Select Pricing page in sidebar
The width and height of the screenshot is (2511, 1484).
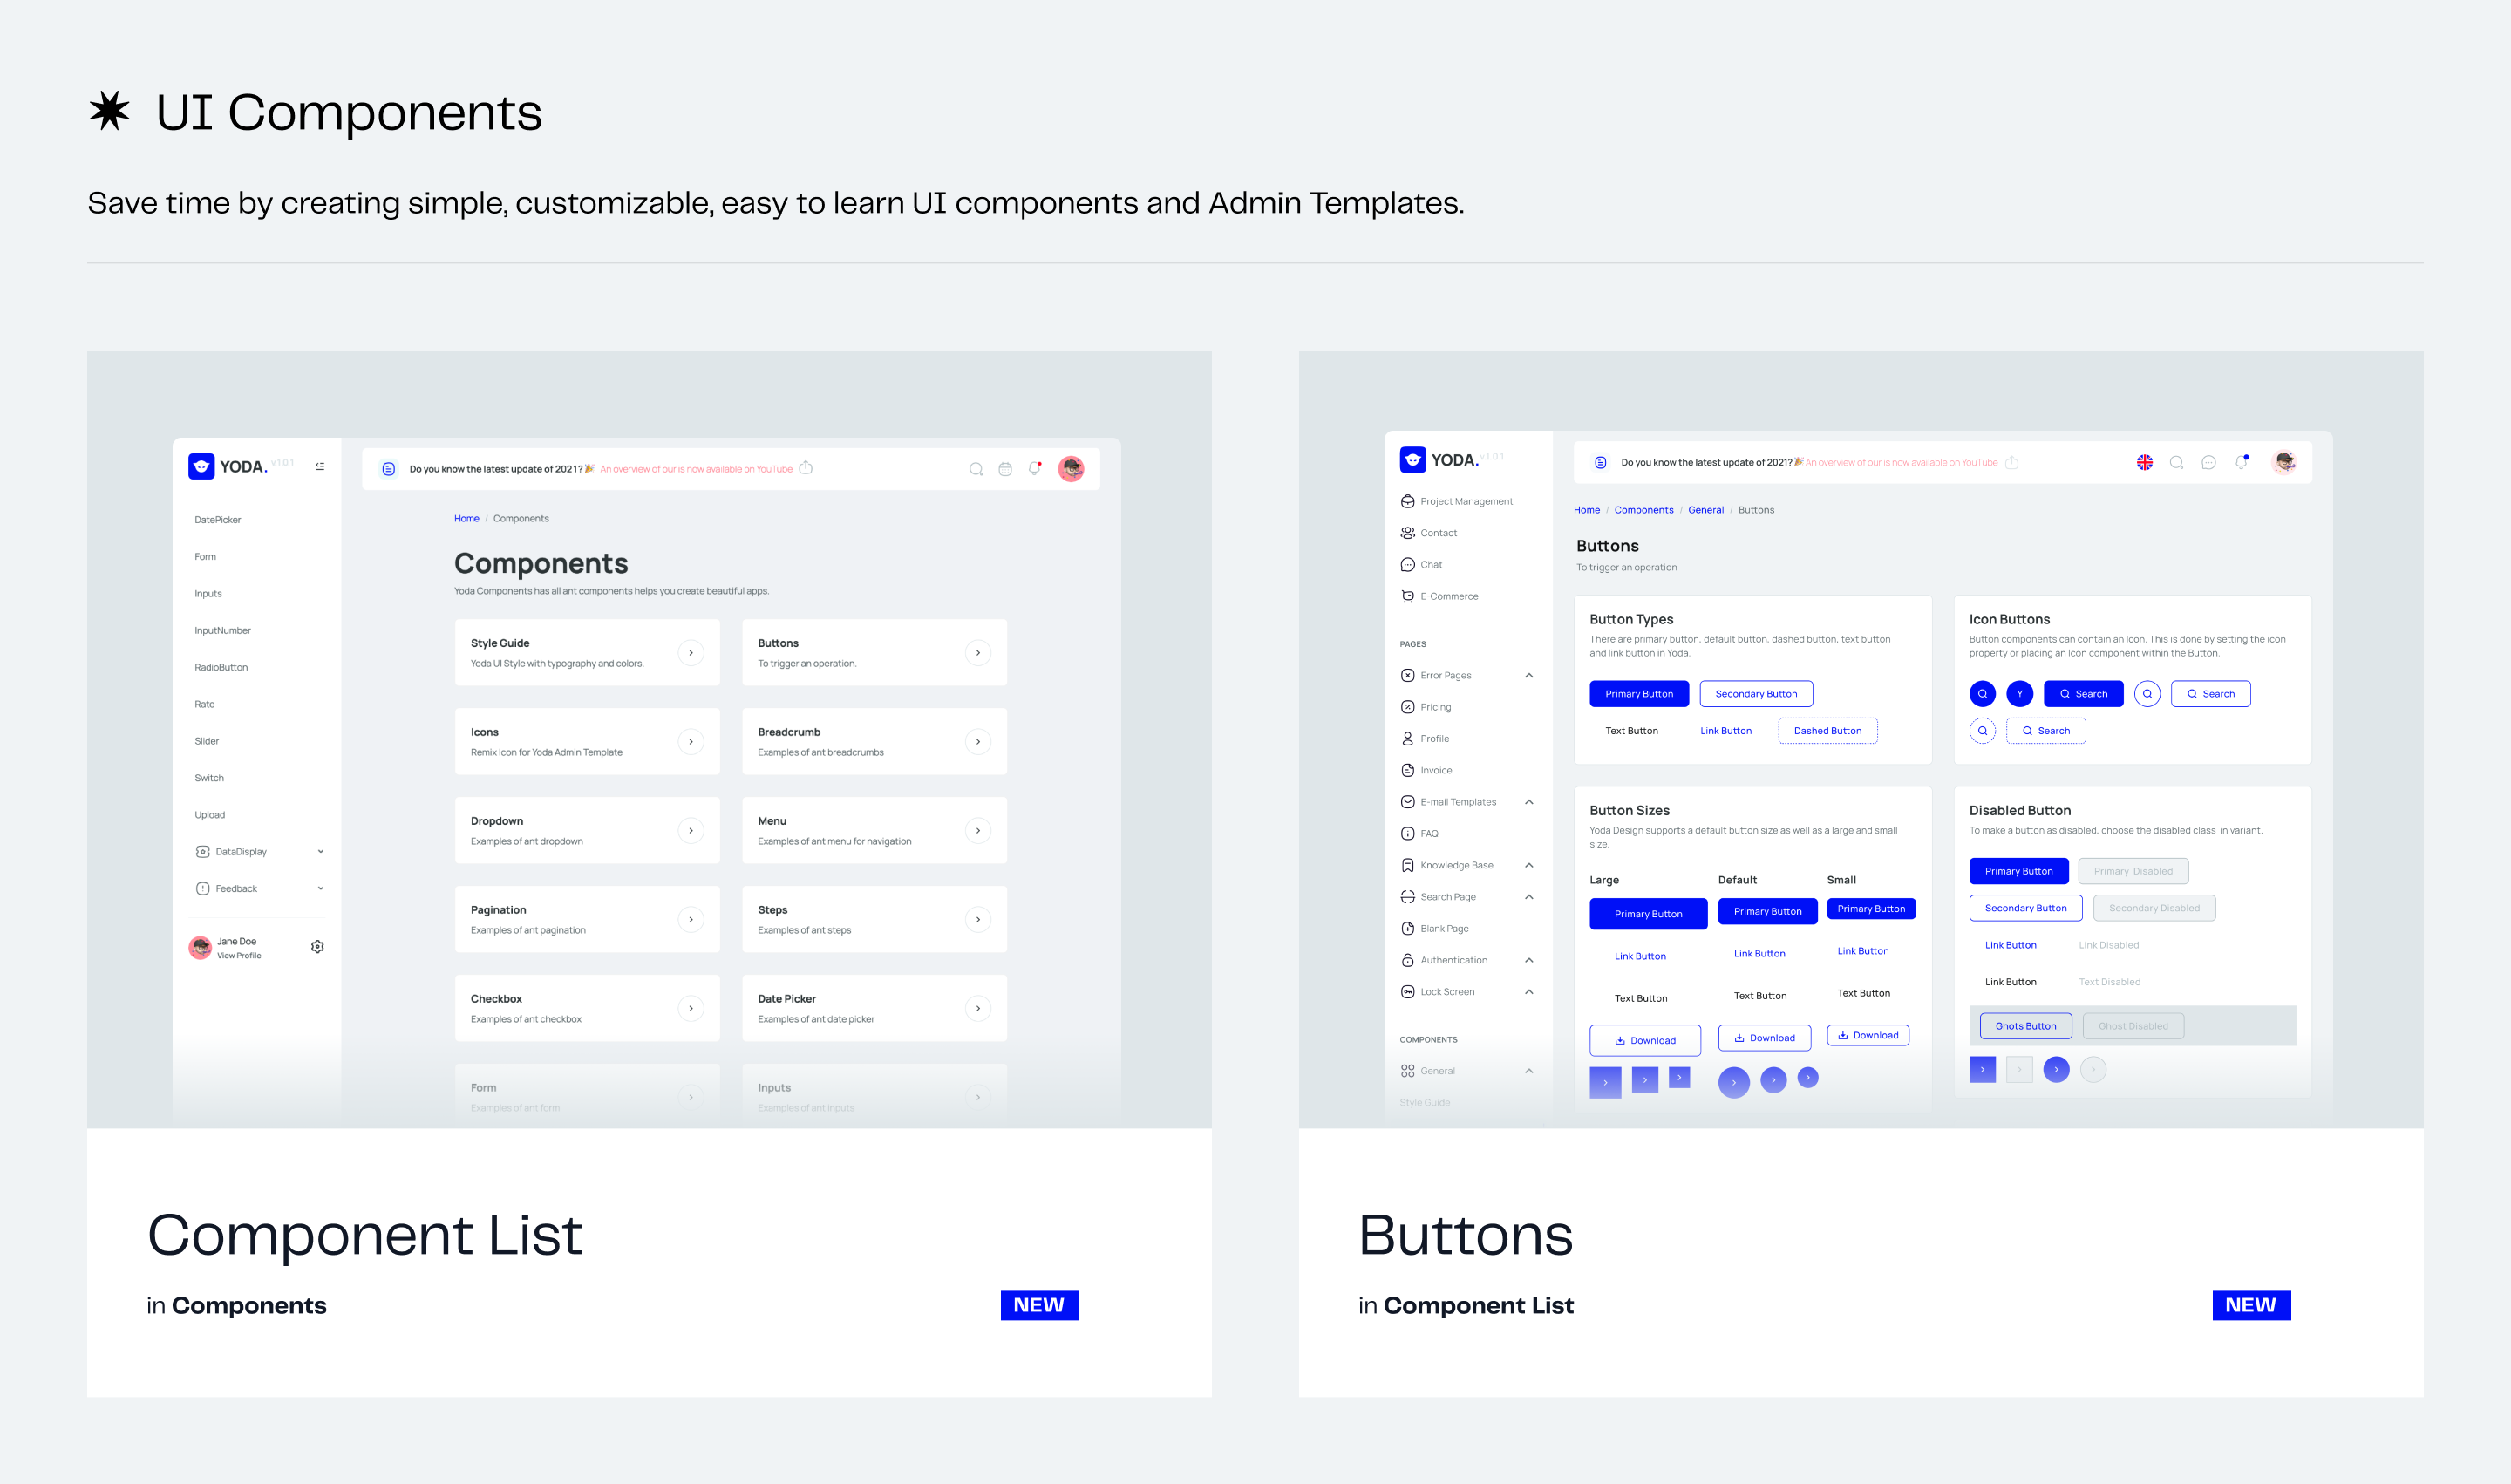click(x=1426, y=708)
